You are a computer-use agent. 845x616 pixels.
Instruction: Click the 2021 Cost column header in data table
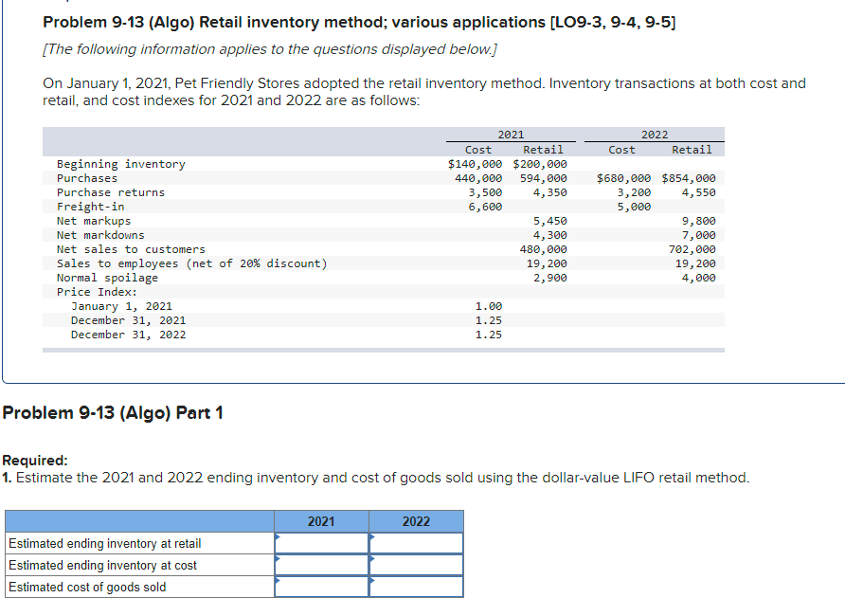point(477,149)
